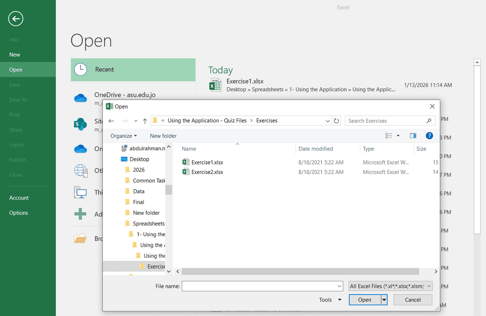Click the back arrow circle in the Excel backstage
486x316 pixels.
pos(15,18)
